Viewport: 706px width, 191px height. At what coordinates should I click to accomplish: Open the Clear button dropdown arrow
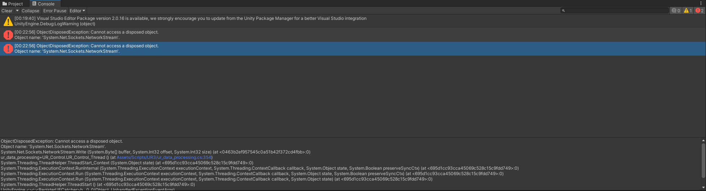[x=17, y=11]
